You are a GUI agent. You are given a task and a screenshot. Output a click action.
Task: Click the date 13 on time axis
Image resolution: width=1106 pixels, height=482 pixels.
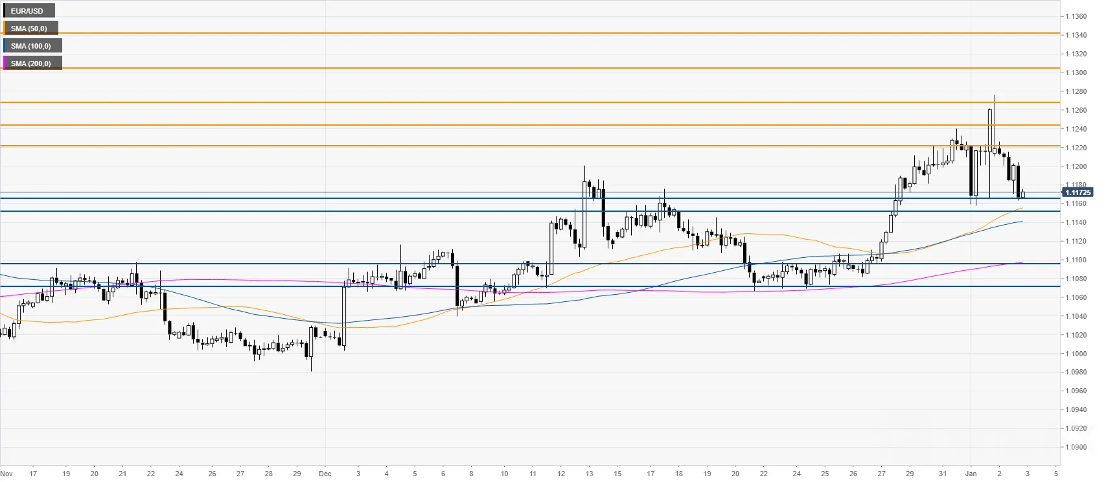click(x=589, y=474)
